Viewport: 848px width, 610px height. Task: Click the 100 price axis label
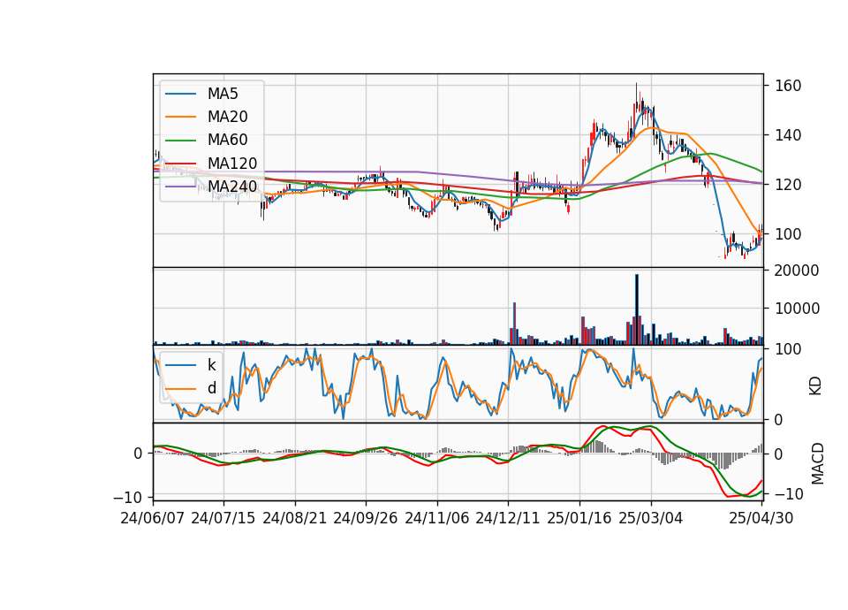pyautogui.click(x=788, y=233)
